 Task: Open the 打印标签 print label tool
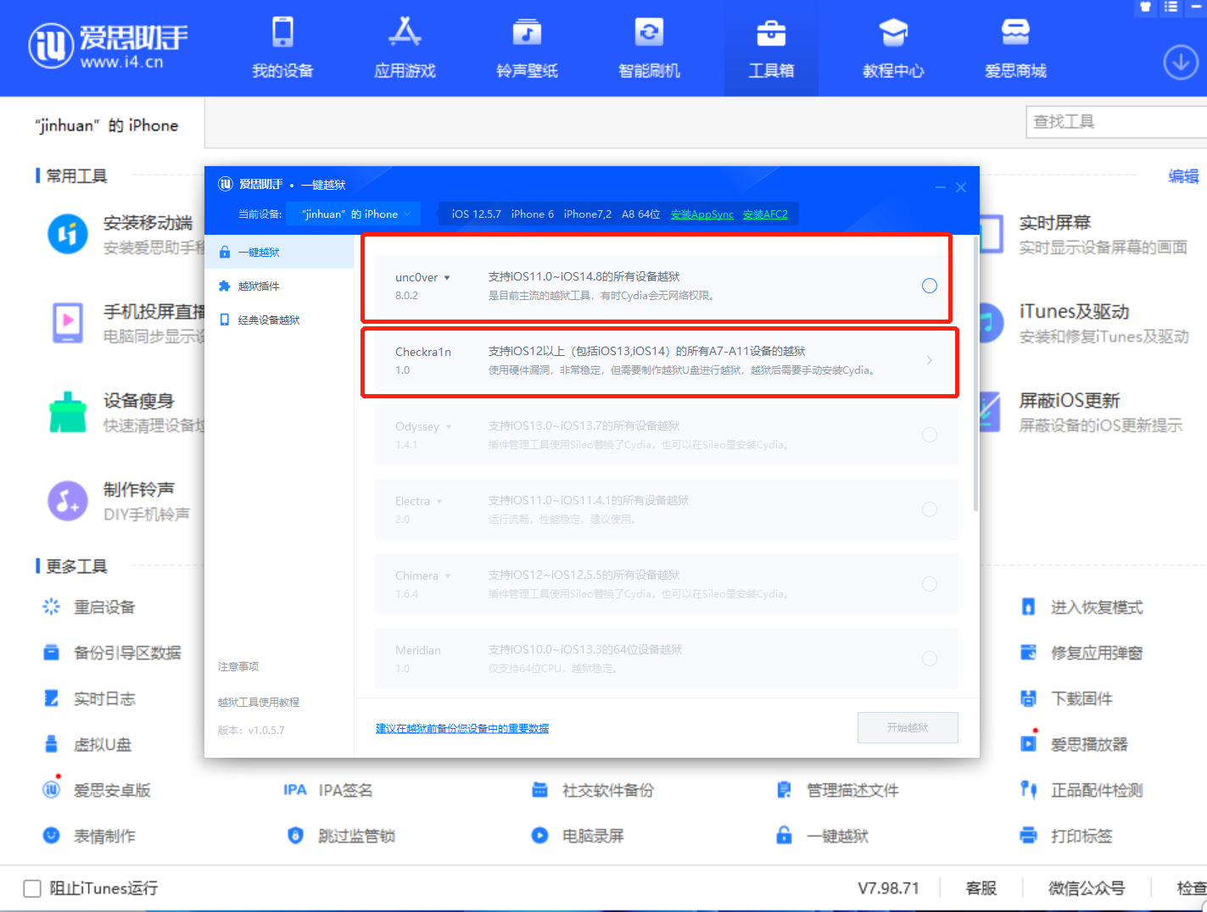tap(1066, 836)
